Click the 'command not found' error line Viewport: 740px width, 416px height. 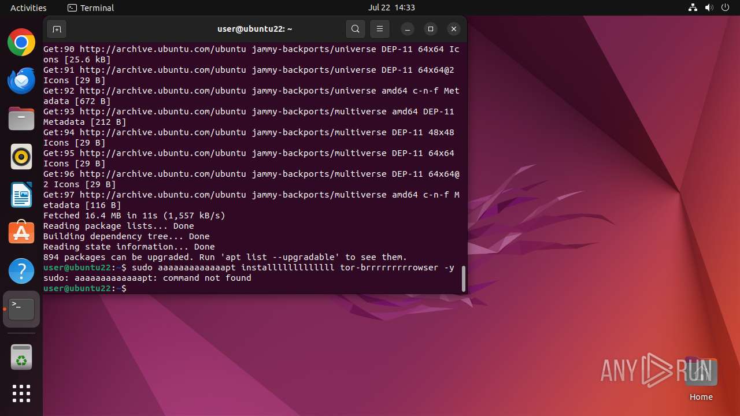(x=147, y=278)
